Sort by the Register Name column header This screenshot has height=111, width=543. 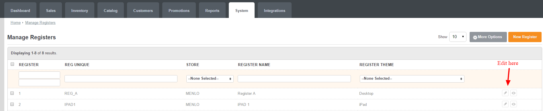pyautogui.click(x=254, y=65)
